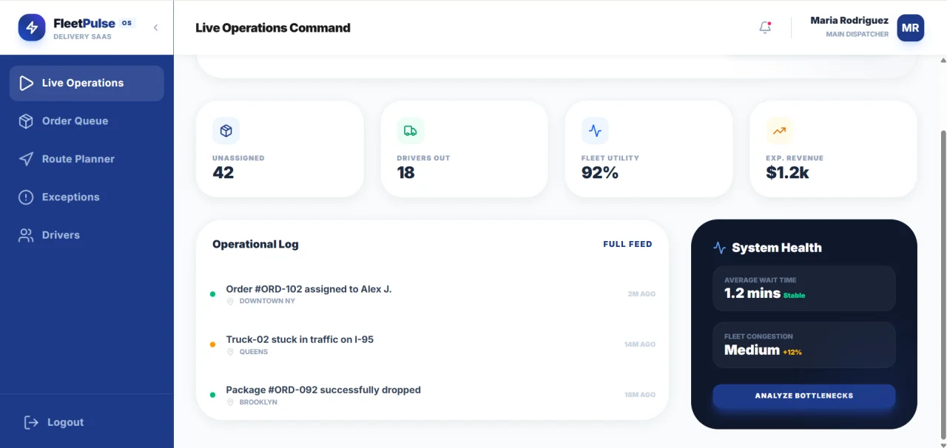The image size is (947, 448).
Task: Click the 'Stable' status label
Action: pos(795,296)
